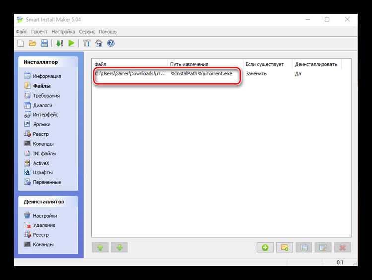Open project via folder toolbar icon

pos(33,43)
